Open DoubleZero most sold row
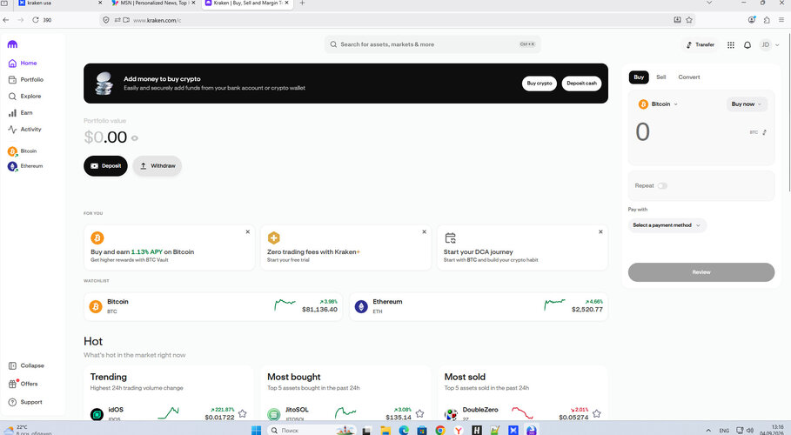791x435 pixels. 523,414
